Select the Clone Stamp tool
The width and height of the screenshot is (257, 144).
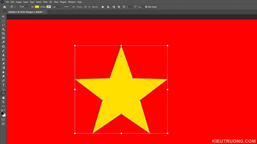3,55
